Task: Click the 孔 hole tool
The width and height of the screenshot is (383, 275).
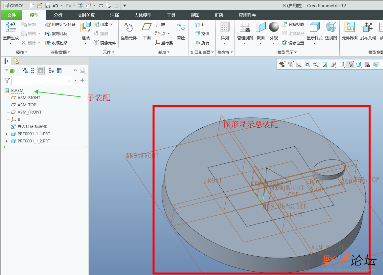Action: pyautogui.click(x=200, y=25)
